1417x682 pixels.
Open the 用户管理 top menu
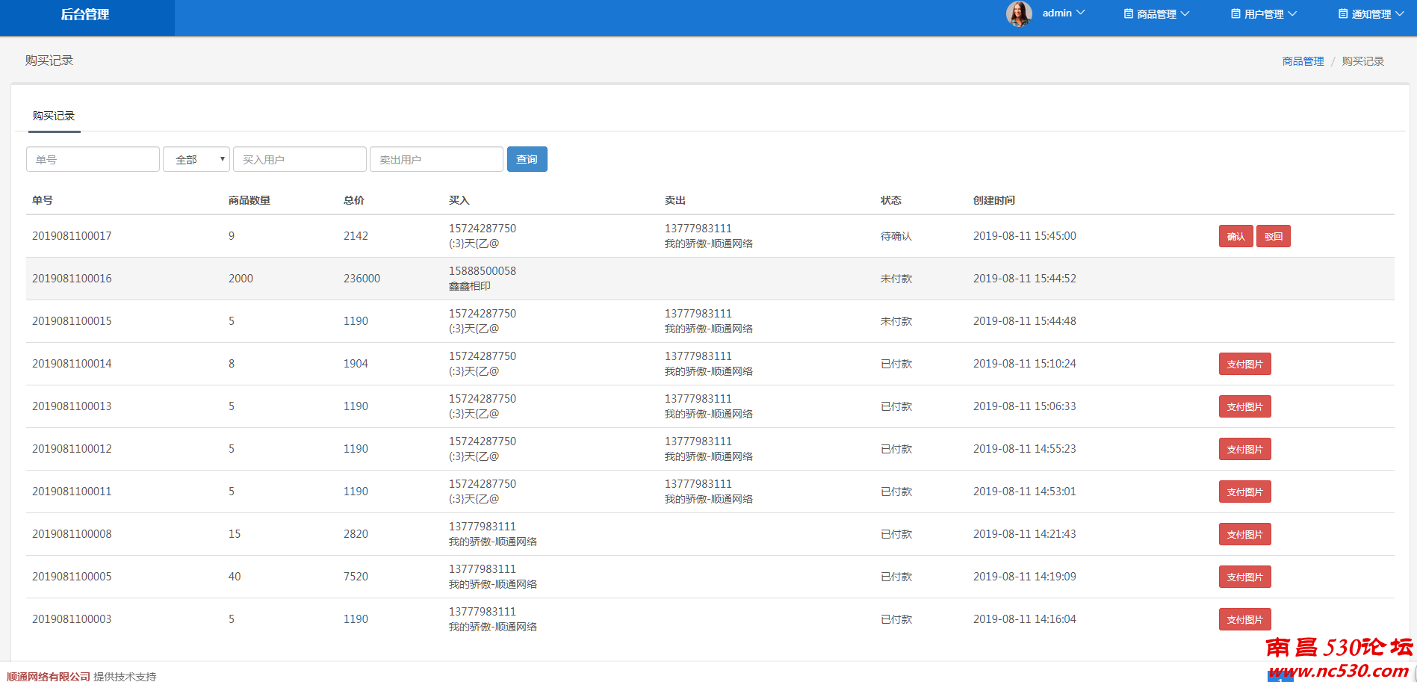pyautogui.click(x=1264, y=14)
